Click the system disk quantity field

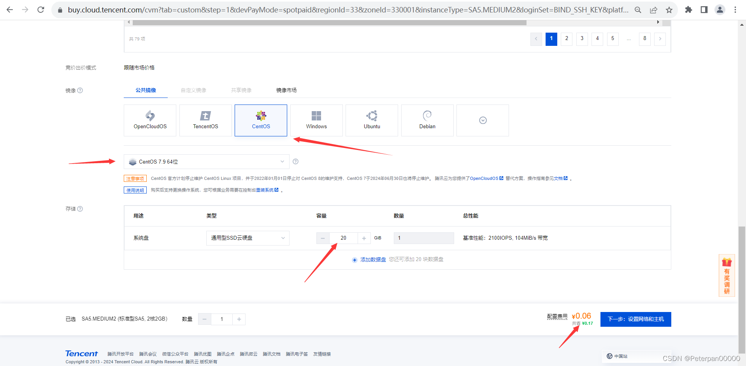click(x=424, y=238)
